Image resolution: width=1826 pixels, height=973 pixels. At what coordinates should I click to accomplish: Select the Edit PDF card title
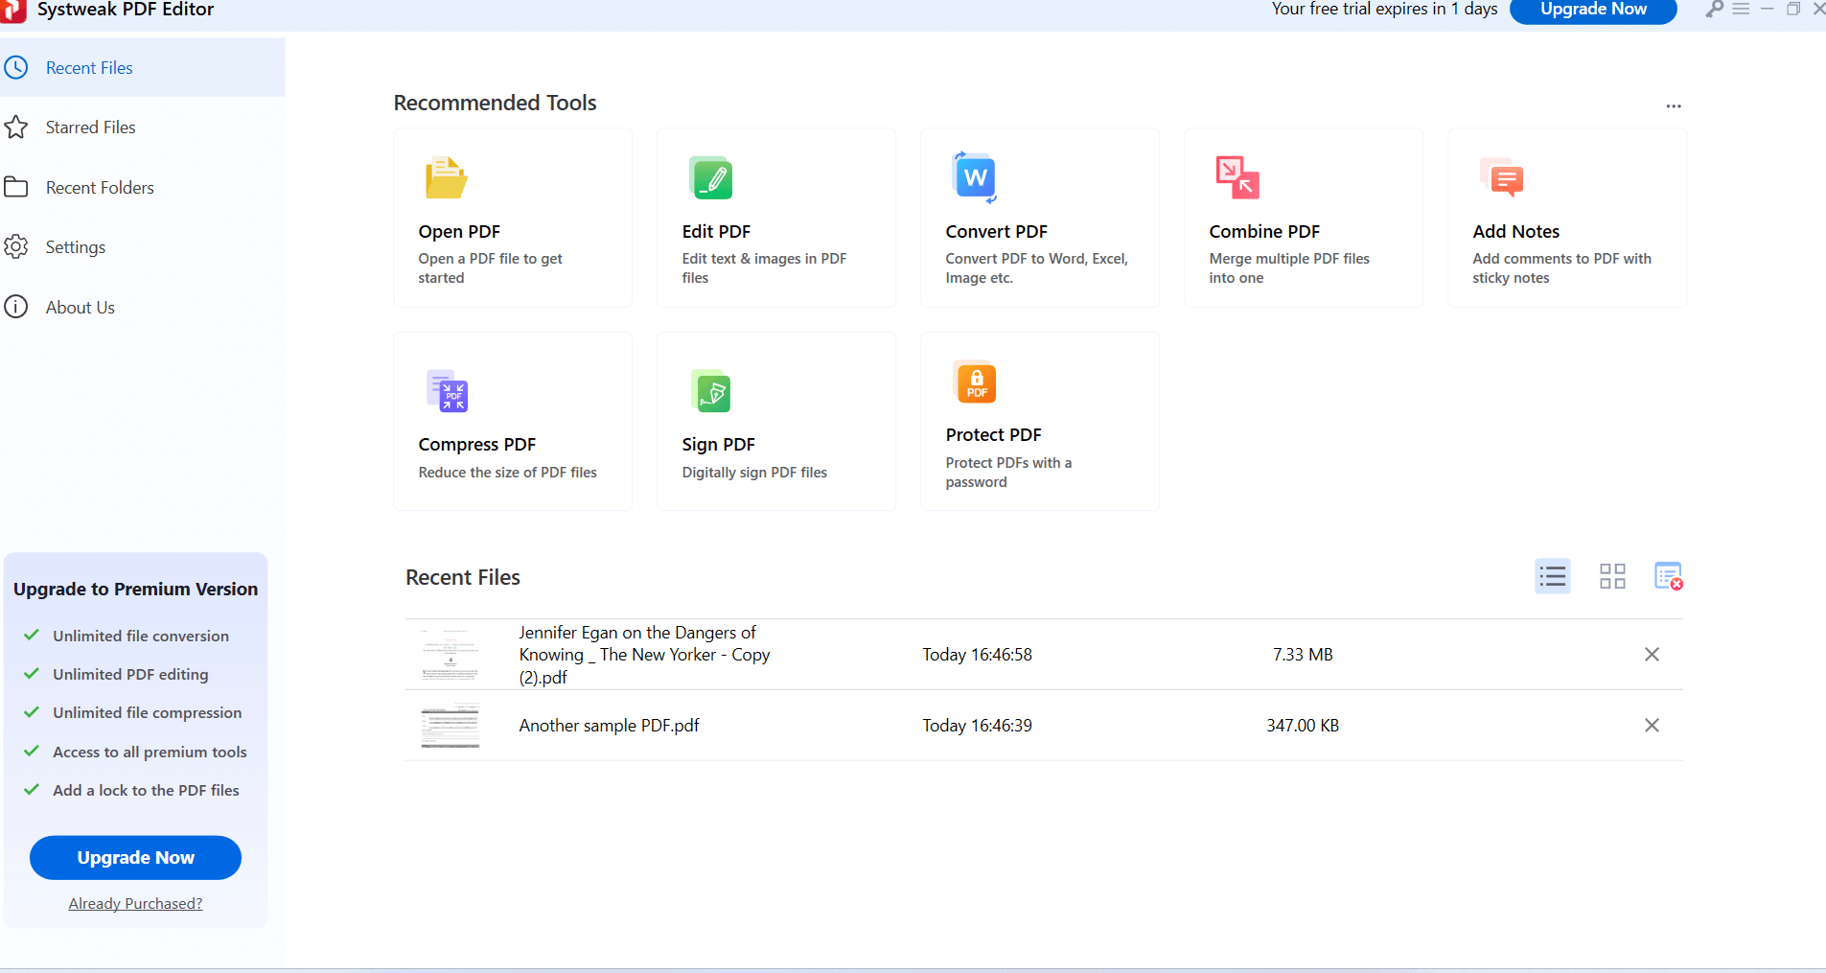pyautogui.click(x=716, y=232)
